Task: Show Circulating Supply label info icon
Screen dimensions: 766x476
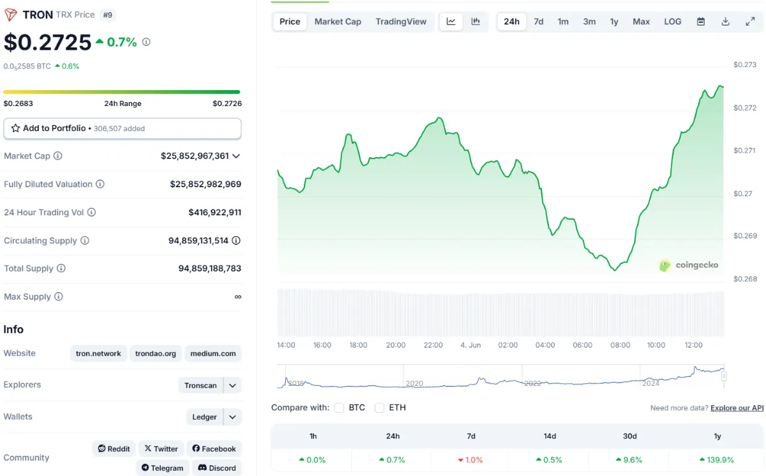Action: [85, 241]
